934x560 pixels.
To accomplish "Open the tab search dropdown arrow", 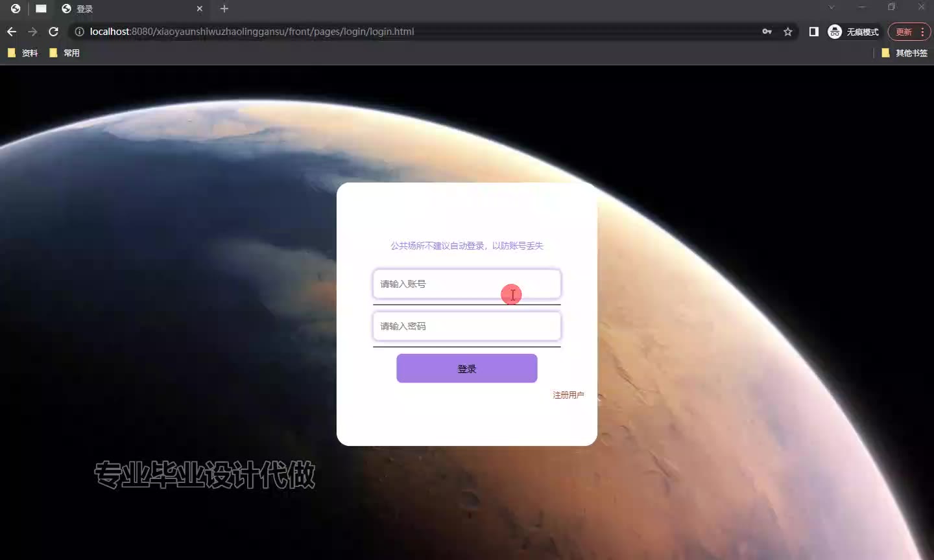I will 832,7.
